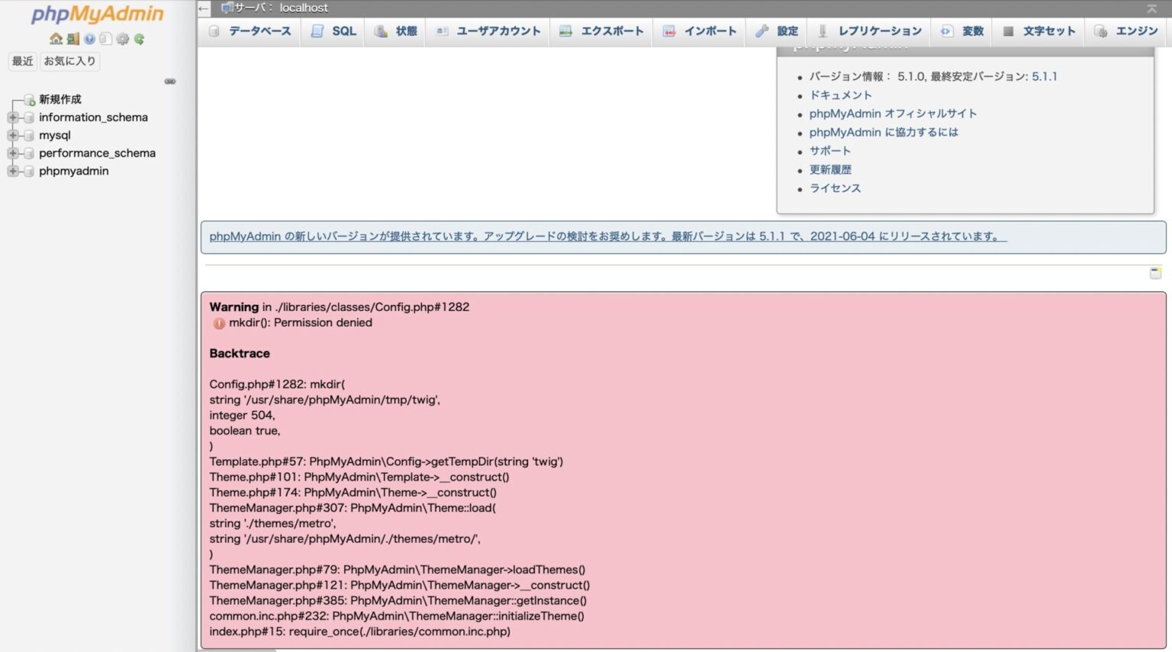Image resolution: width=1172 pixels, height=652 pixels.
Task: Click the logout icon in the sidebar
Action: click(x=72, y=40)
